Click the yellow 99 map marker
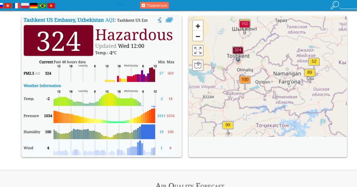Viewport: 357px width, 187px height. 228,125
